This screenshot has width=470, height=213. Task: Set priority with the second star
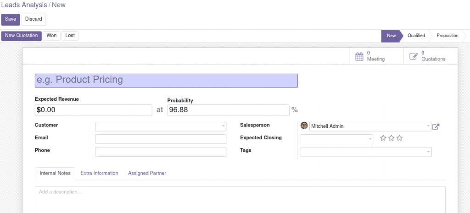tap(391, 138)
